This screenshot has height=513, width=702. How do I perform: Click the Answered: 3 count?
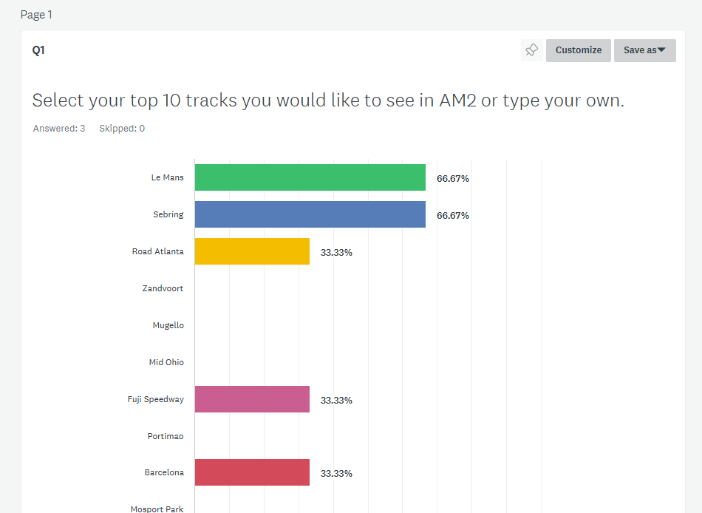pos(59,129)
